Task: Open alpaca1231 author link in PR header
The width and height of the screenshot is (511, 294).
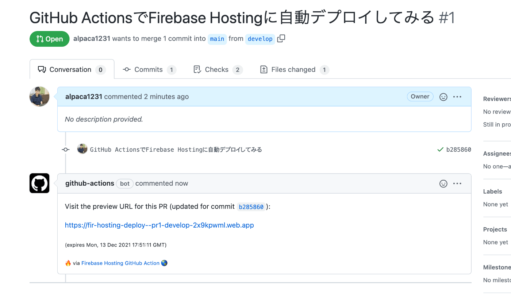Action: click(92, 39)
